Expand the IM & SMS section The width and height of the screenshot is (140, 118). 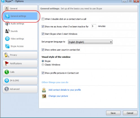tap(20, 80)
